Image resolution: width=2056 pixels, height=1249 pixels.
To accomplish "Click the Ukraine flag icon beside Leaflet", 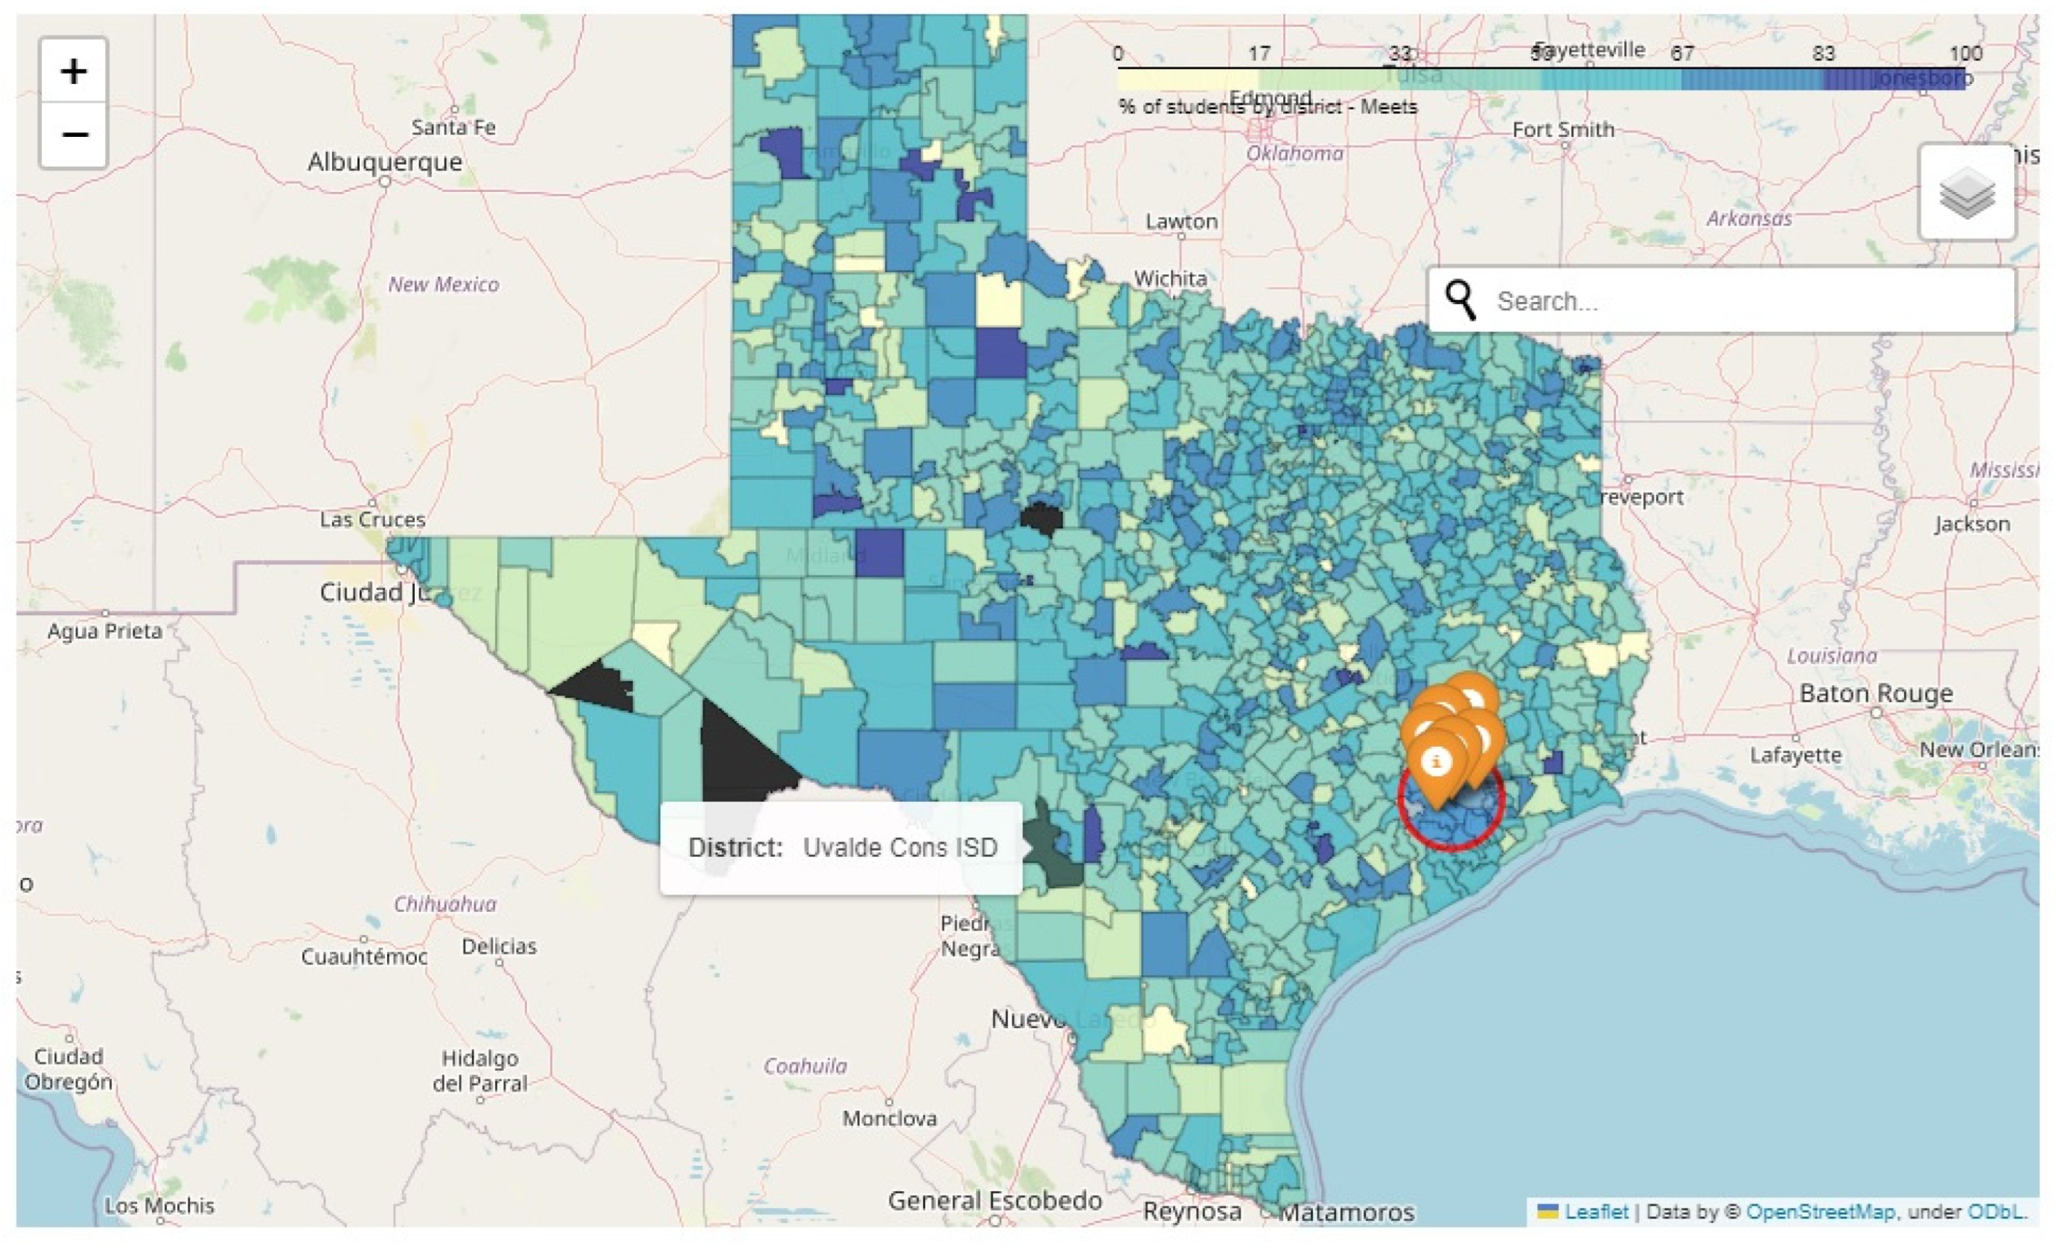I will pos(1548,1211).
